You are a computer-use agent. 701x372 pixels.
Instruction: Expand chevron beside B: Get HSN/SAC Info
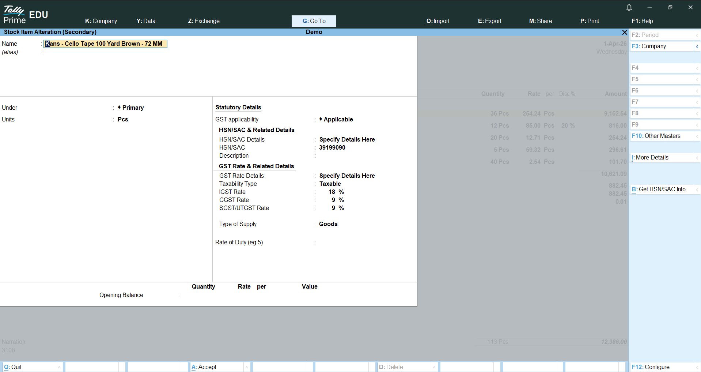pos(697,189)
